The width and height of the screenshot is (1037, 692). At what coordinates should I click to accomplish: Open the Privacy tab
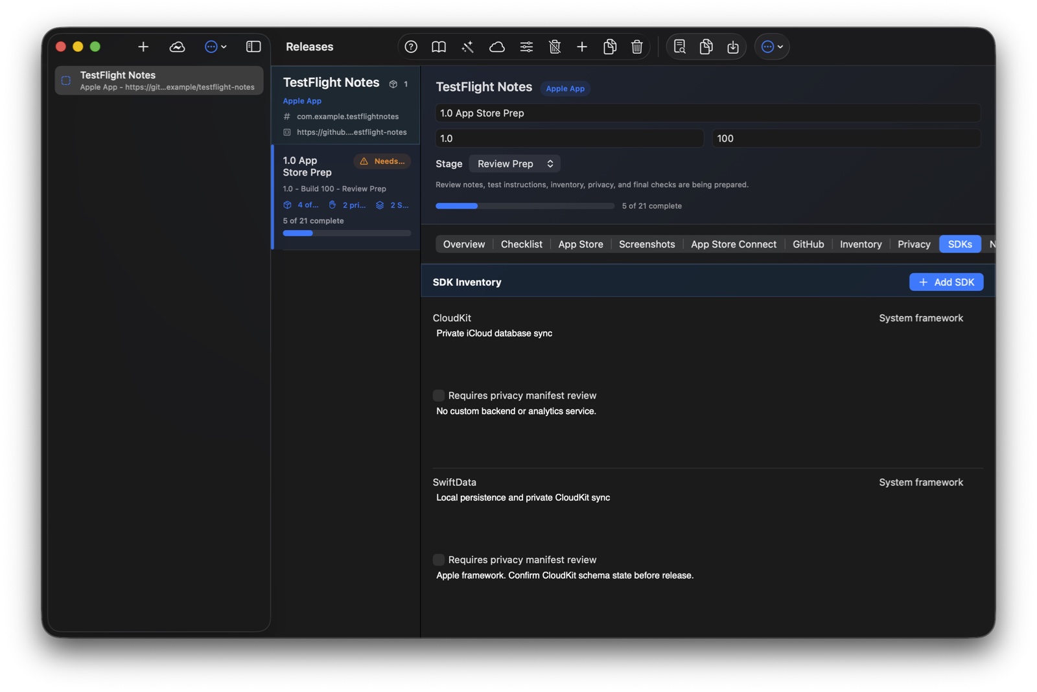tap(914, 244)
